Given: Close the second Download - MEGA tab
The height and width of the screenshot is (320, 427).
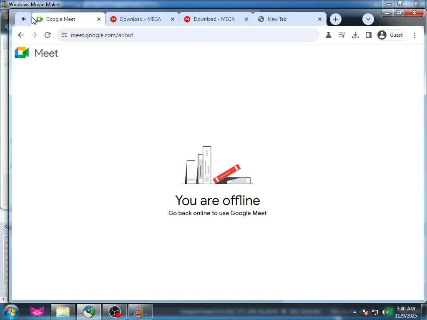Looking at the screenshot, I should 246,19.
